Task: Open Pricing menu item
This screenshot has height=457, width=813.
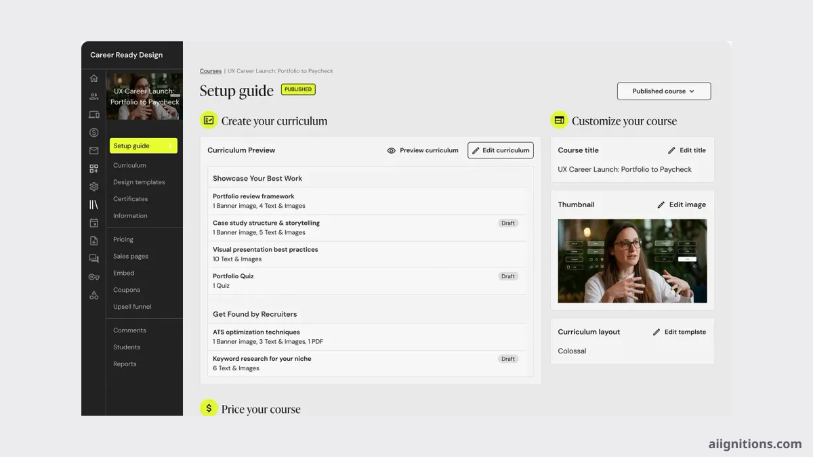Action: (x=123, y=240)
